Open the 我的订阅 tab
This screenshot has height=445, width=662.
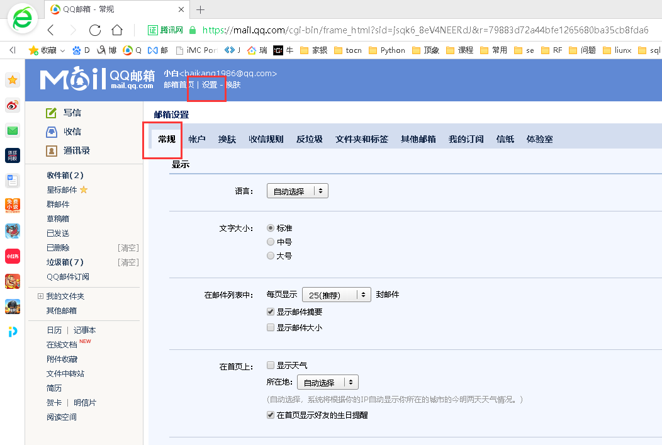click(x=466, y=139)
